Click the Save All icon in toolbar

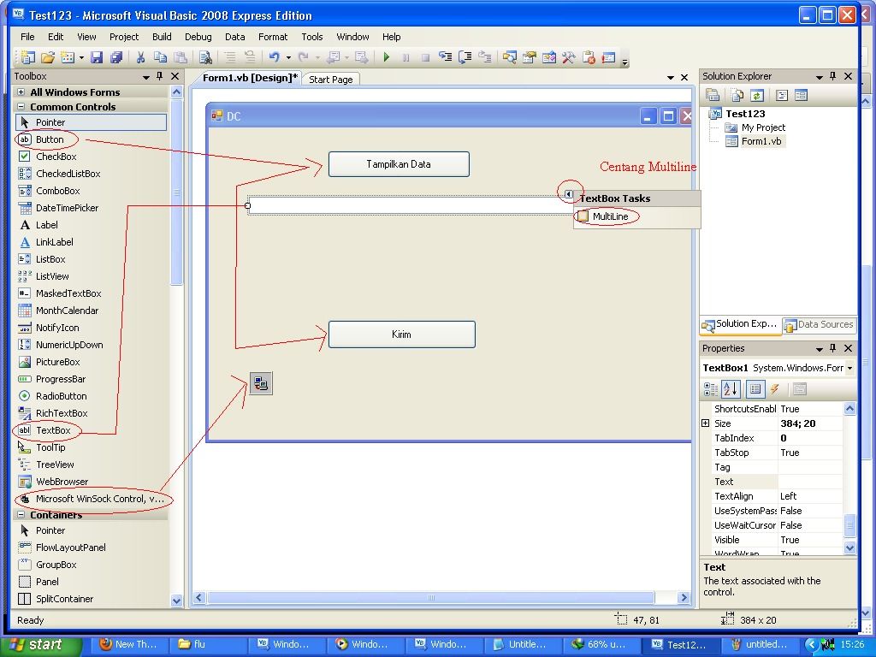[x=116, y=57]
